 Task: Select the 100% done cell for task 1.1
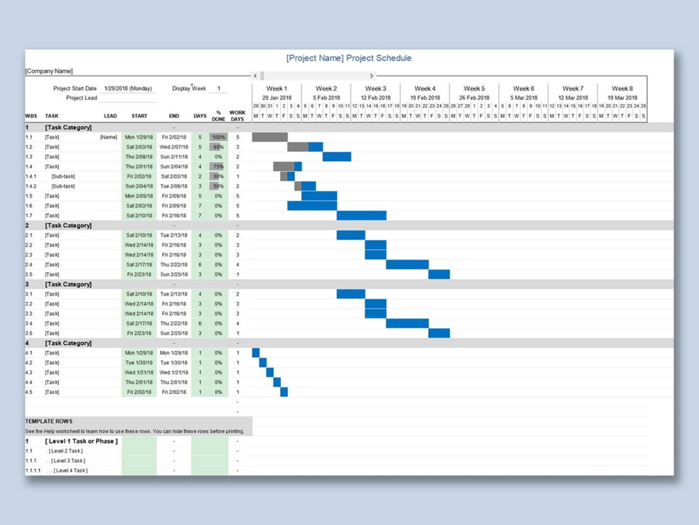coord(218,137)
